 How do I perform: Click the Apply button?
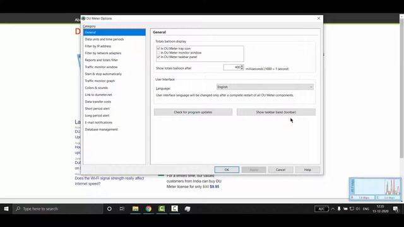(254, 170)
